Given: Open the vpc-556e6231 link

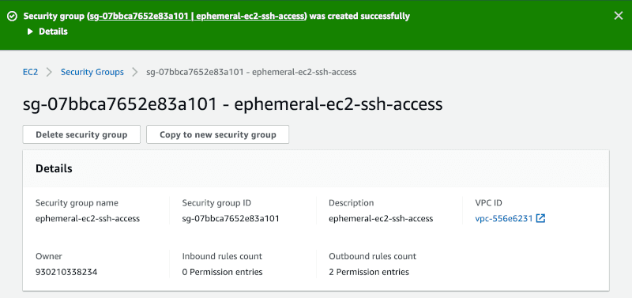Looking at the screenshot, I should click(x=504, y=219).
